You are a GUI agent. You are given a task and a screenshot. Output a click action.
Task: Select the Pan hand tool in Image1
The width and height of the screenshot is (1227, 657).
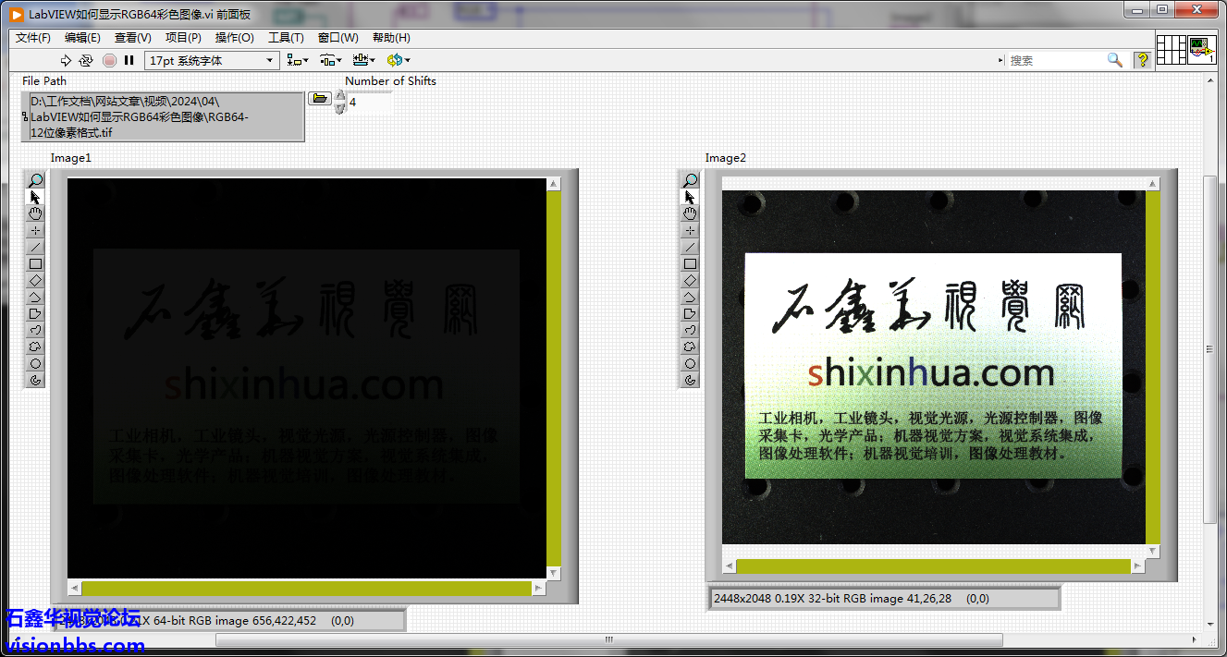tap(36, 213)
